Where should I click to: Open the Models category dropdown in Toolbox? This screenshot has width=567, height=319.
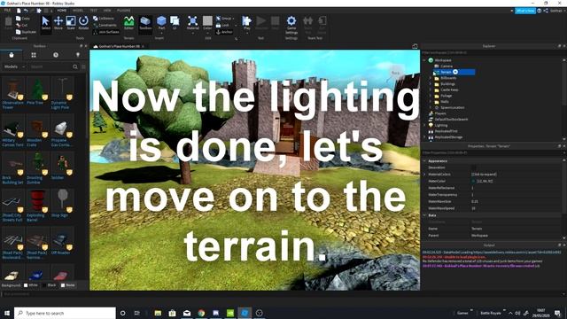[14, 67]
